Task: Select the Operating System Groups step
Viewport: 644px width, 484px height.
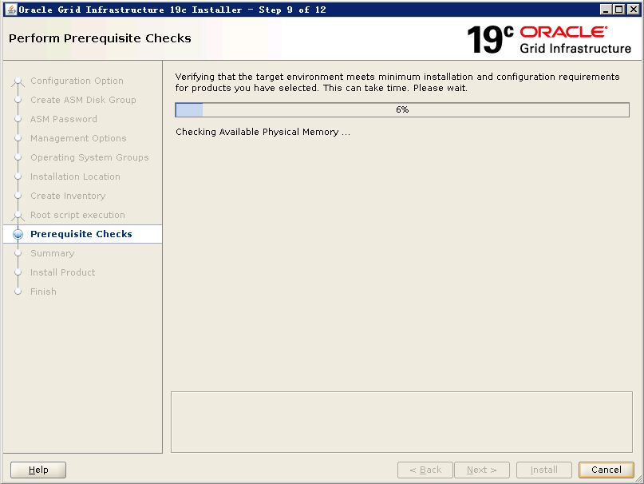Action: point(89,157)
